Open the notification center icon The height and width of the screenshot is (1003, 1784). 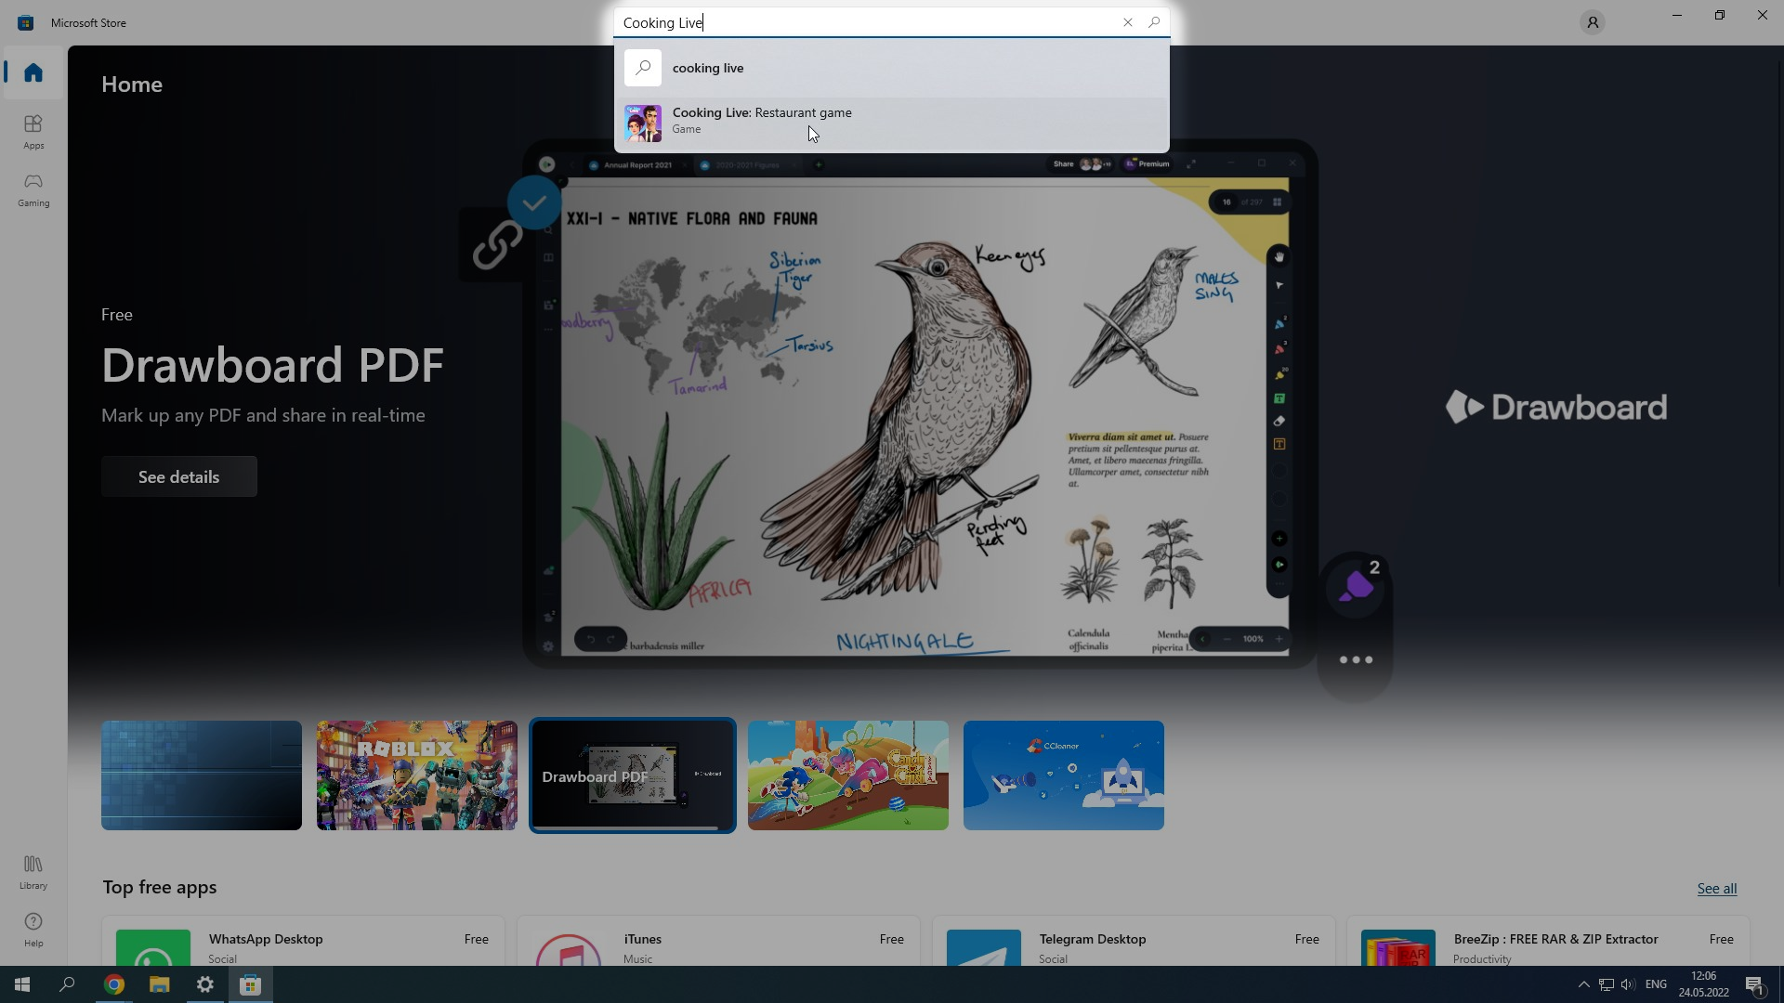[x=1755, y=984]
